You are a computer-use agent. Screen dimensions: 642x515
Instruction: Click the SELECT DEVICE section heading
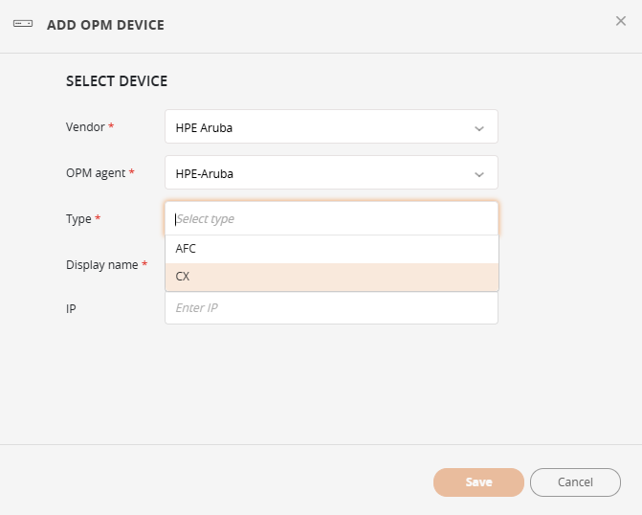tap(117, 81)
